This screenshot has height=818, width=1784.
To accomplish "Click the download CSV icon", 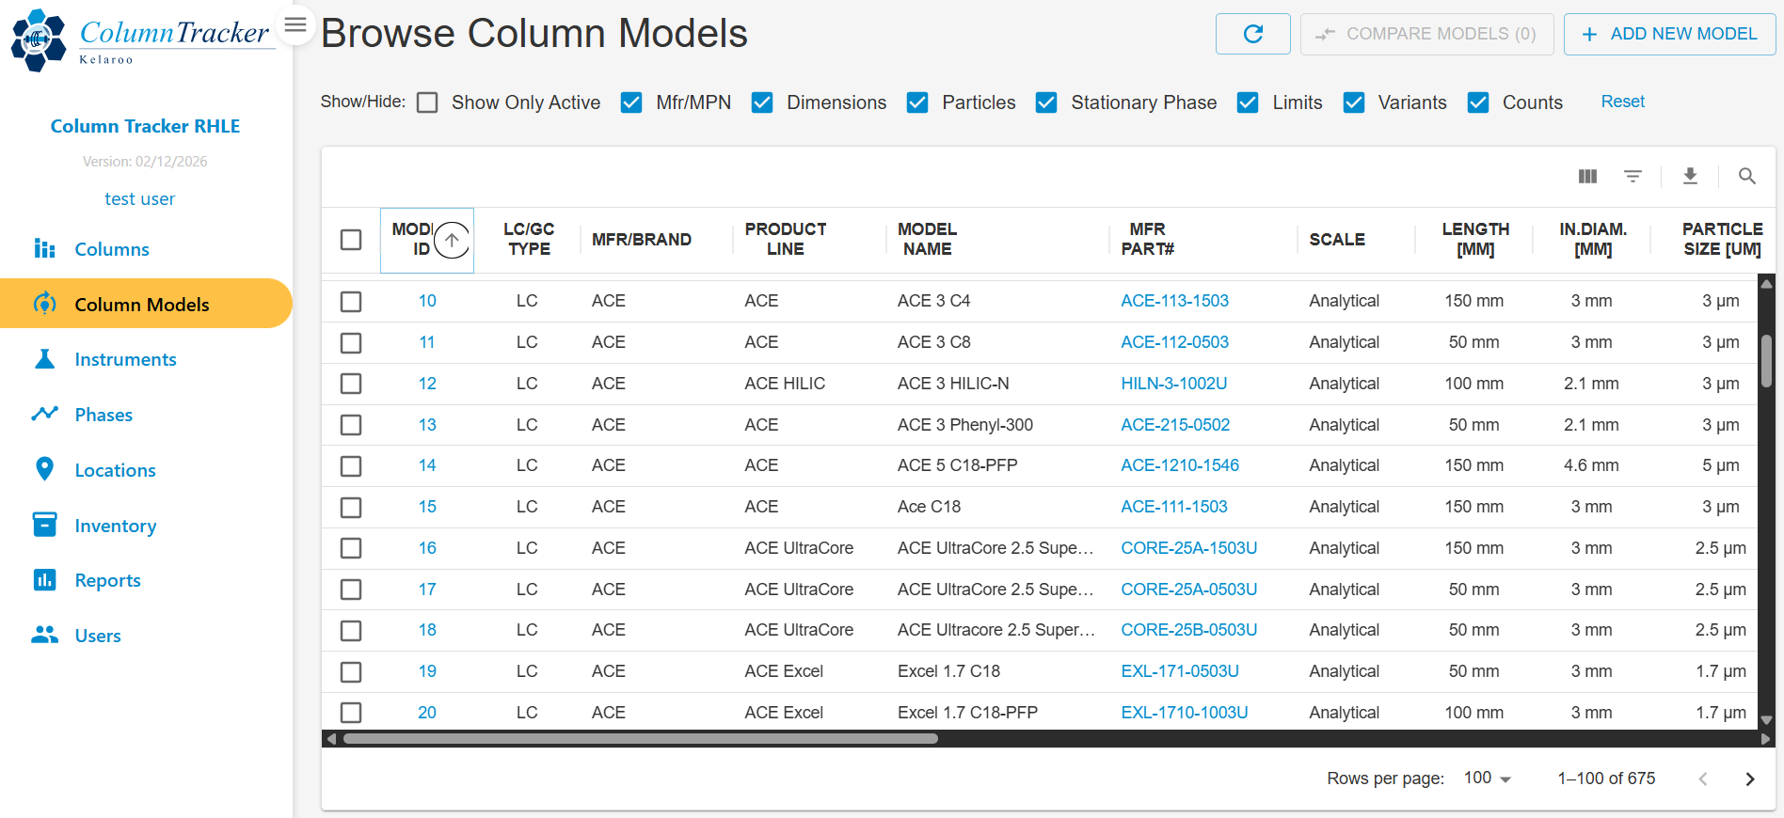I will (x=1690, y=176).
